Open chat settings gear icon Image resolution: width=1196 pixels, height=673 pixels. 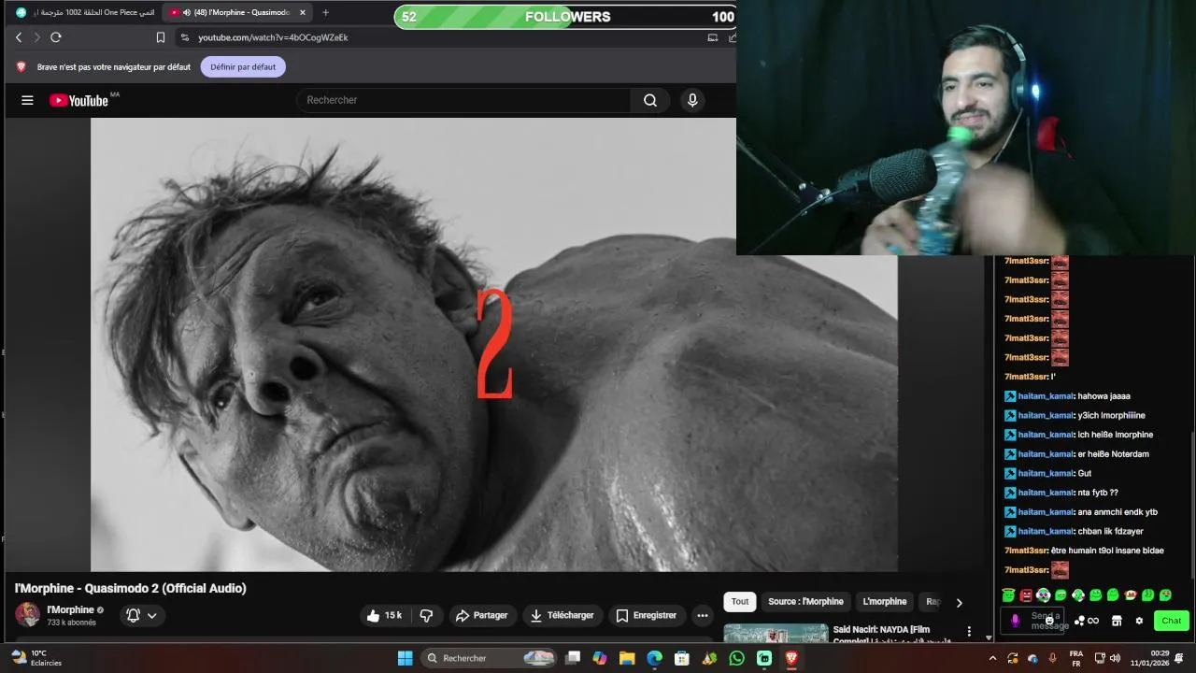click(x=1139, y=621)
